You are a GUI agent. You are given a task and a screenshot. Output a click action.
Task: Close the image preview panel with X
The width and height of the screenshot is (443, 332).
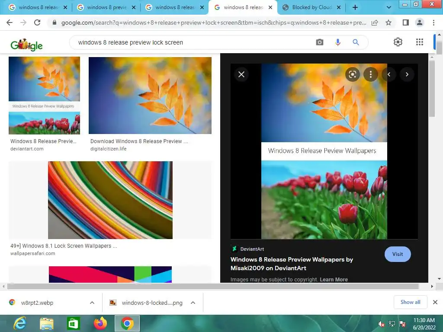[x=241, y=74]
